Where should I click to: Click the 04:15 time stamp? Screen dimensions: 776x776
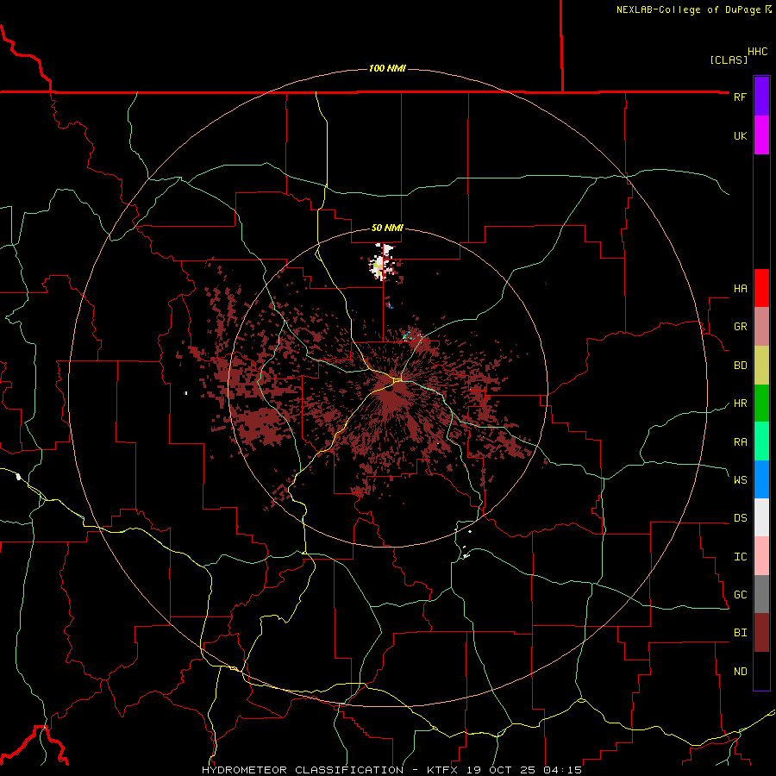click(x=562, y=770)
